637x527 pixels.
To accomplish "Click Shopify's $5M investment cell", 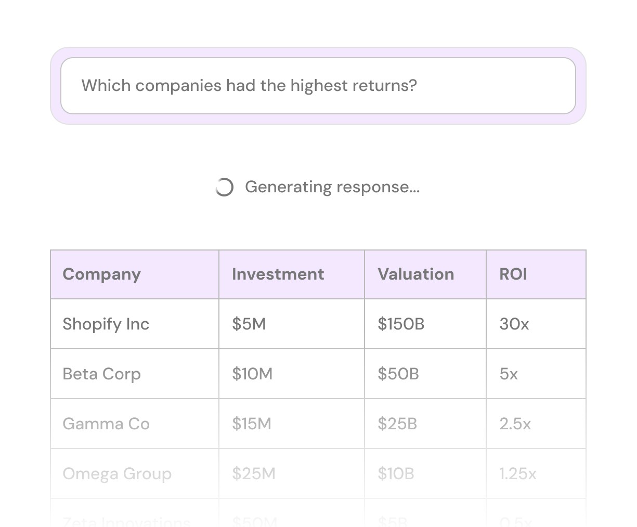I will pos(292,324).
